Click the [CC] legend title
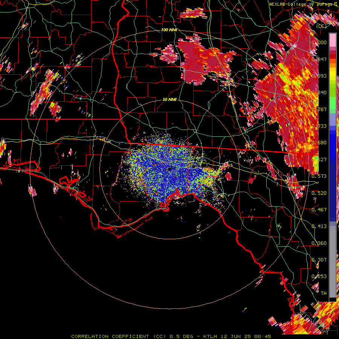This screenshot has width=339, height=339. coord(322,26)
